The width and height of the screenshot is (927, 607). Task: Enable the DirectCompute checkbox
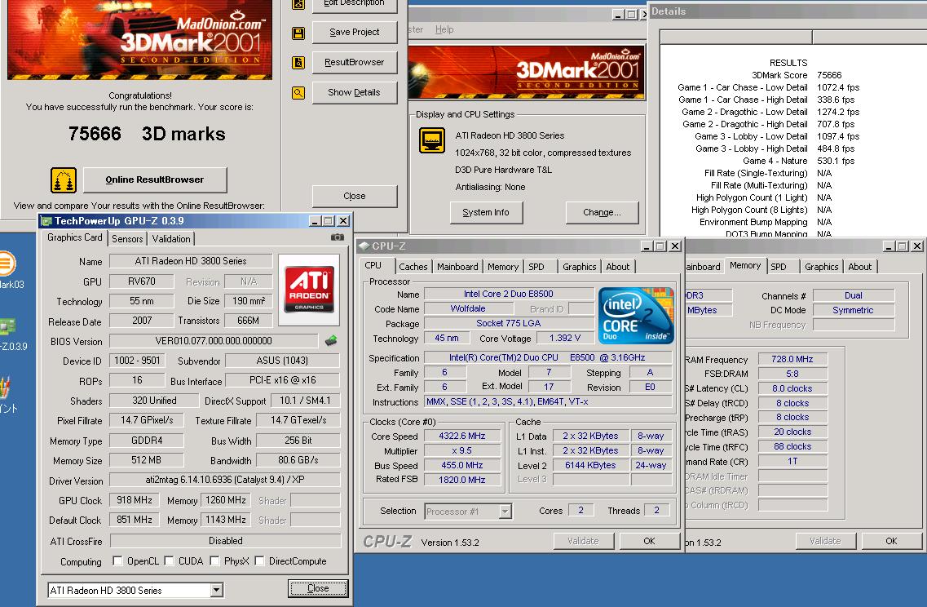pos(259,560)
